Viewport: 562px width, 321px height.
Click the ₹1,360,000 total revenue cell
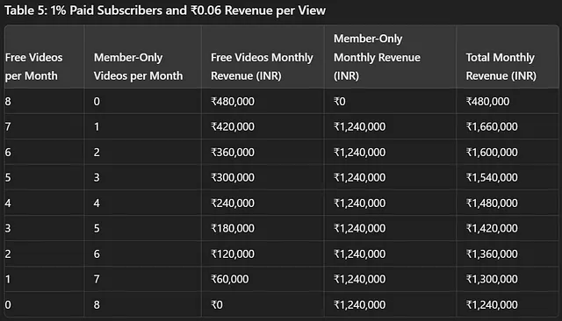coord(492,253)
